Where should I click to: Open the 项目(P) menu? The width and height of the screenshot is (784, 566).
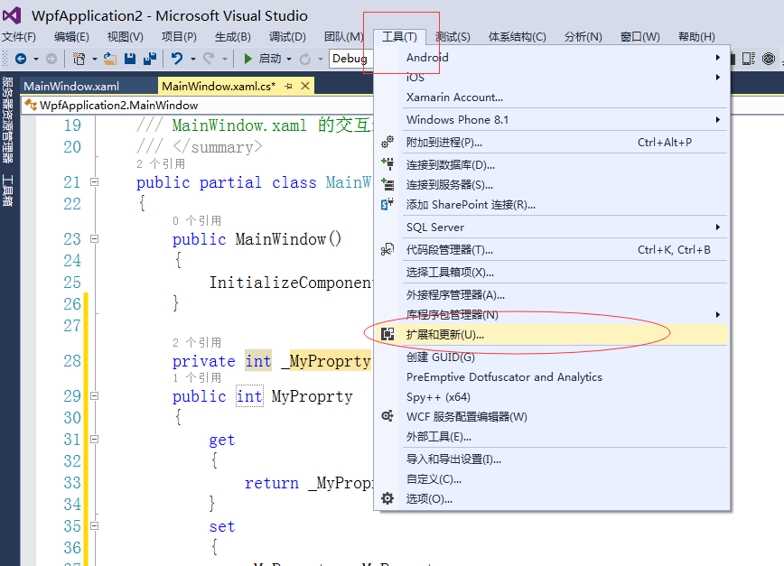pyautogui.click(x=179, y=37)
